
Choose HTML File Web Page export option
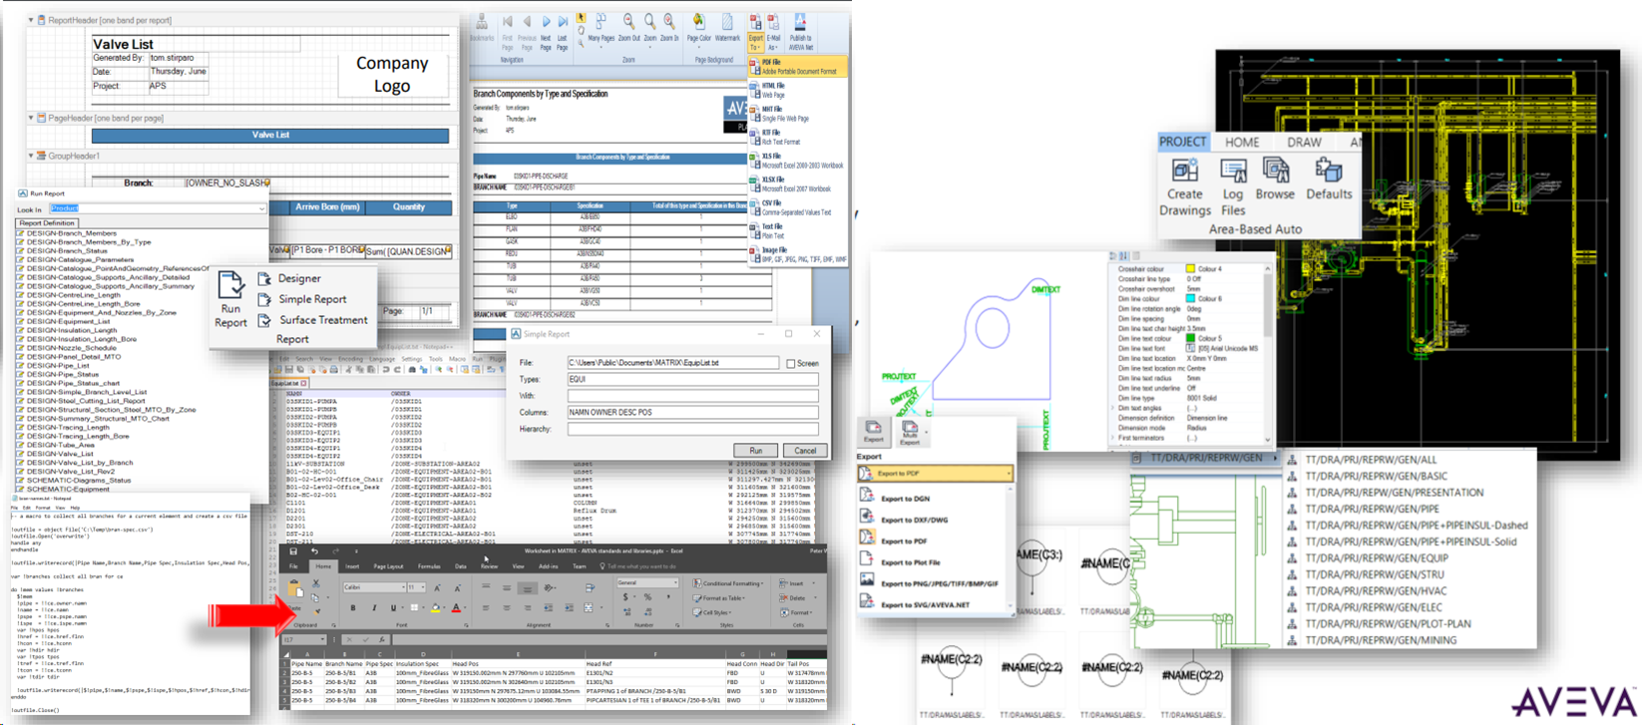coord(797,90)
